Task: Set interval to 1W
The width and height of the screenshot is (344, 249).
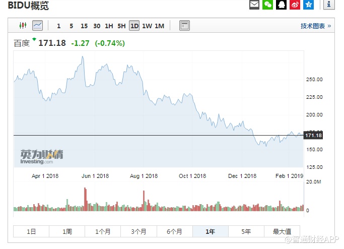Action: [x=147, y=26]
